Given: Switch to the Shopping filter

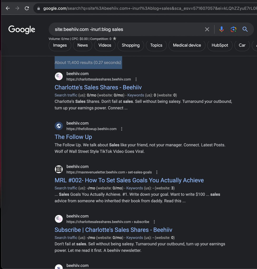Looking at the screenshot, I should (x=131, y=45).
